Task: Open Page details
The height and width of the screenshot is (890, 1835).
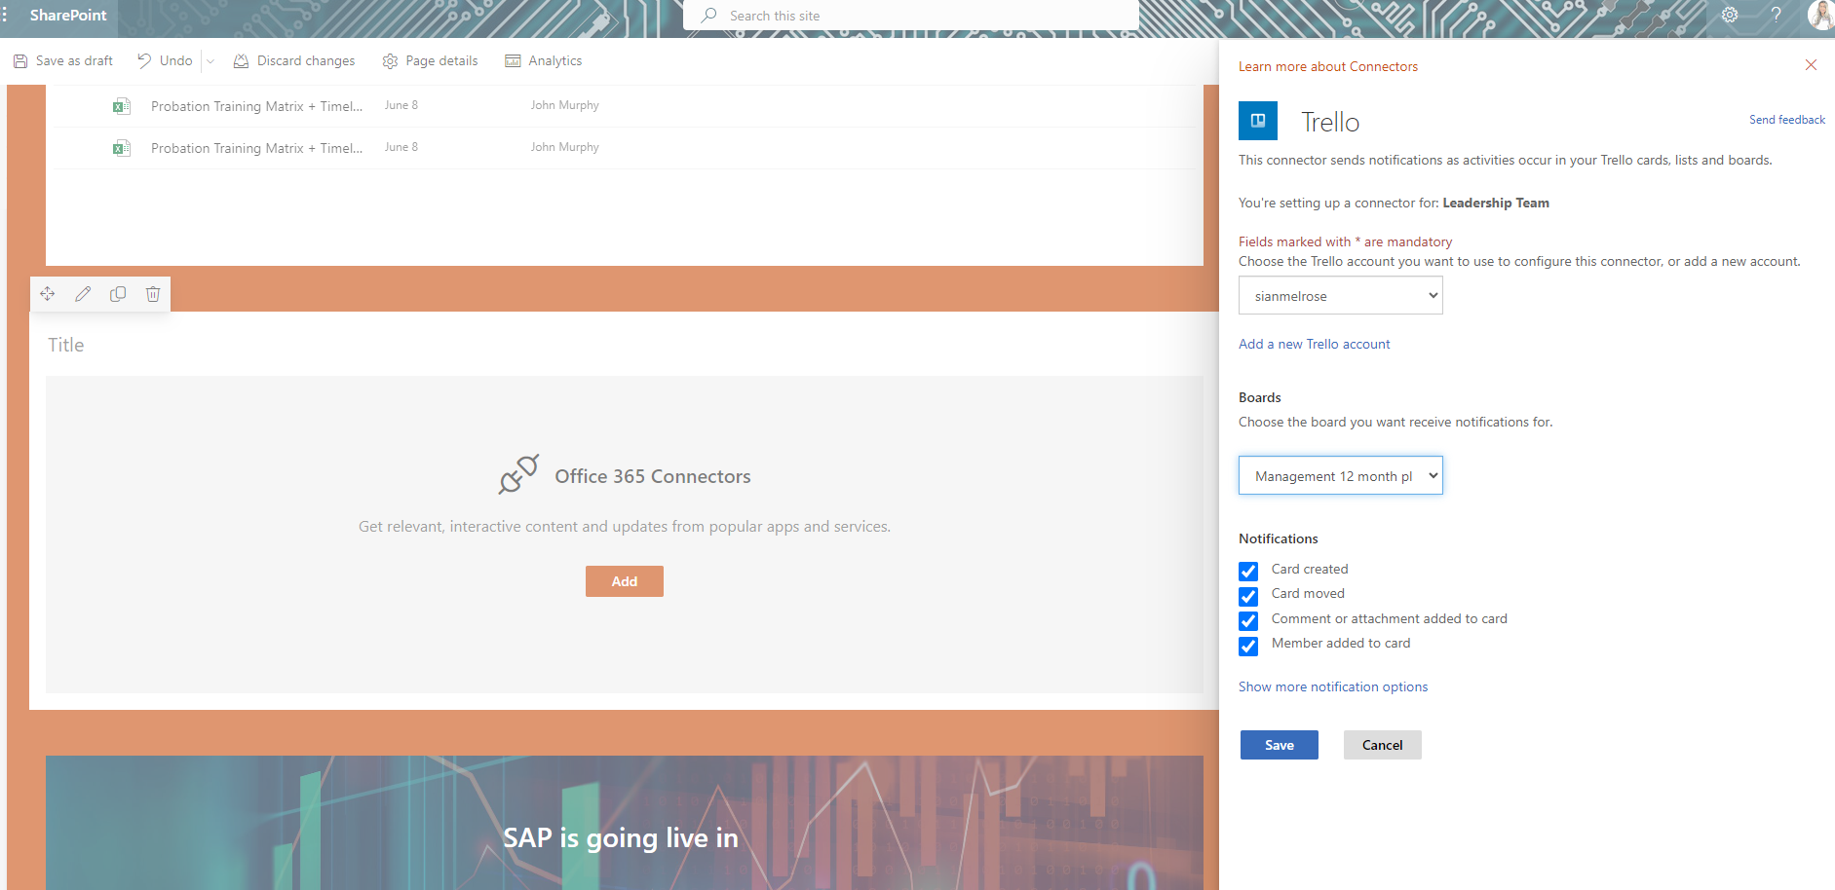Action: [x=430, y=60]
